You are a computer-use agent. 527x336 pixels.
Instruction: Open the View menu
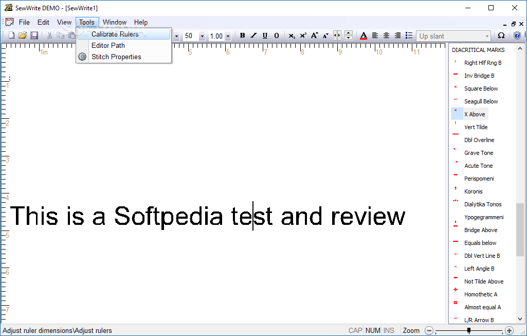coord(64,22)
